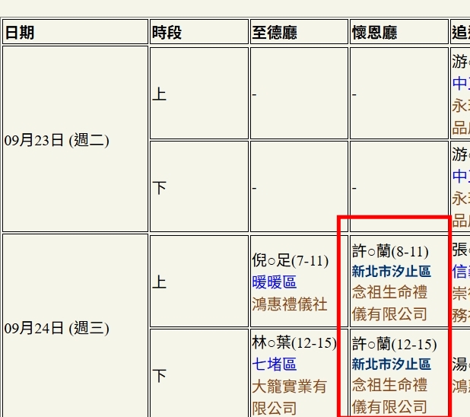The height and width of the screenshot is (417, 470).
Task: Click the 下 time slot for 09月24日
Action: coord(160,376)
